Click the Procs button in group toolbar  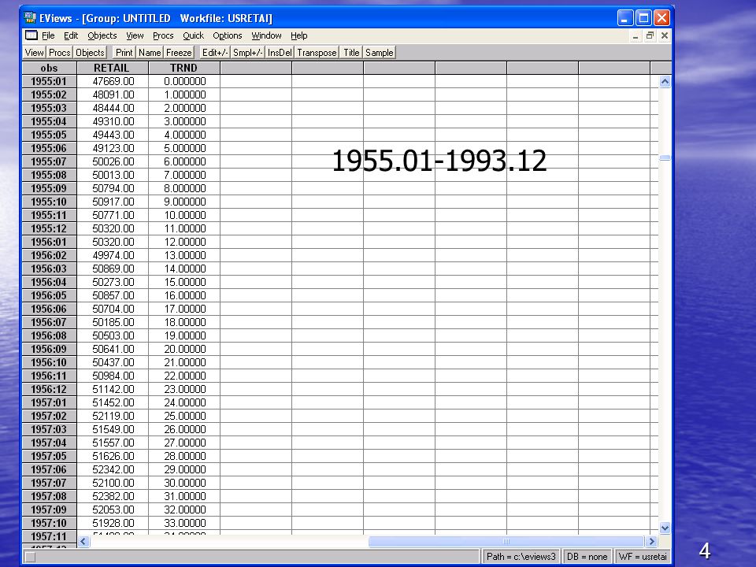59,53
